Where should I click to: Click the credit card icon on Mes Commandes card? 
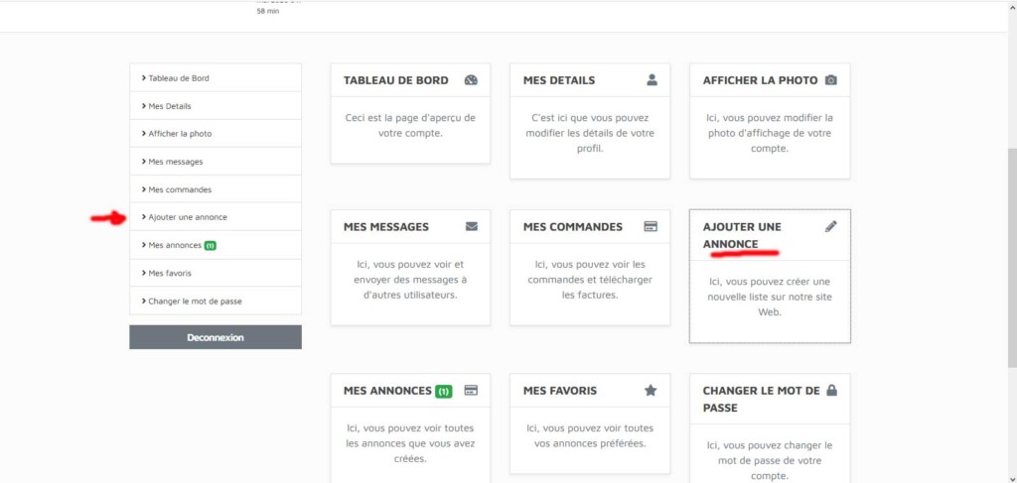pos(651,226)
